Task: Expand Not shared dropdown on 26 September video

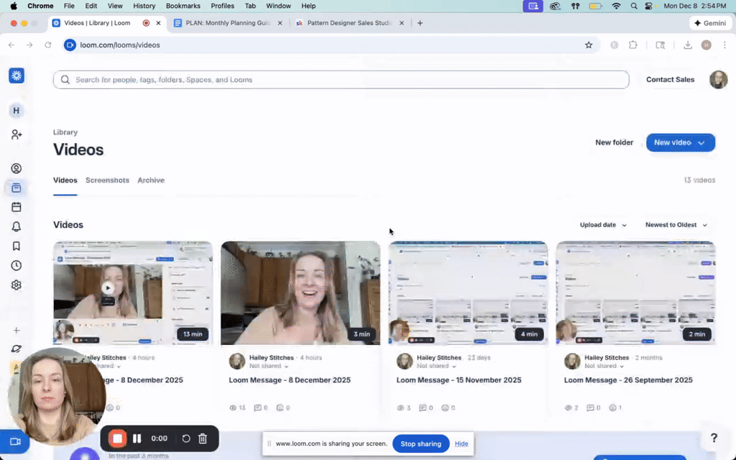Action: pos(604,366)
